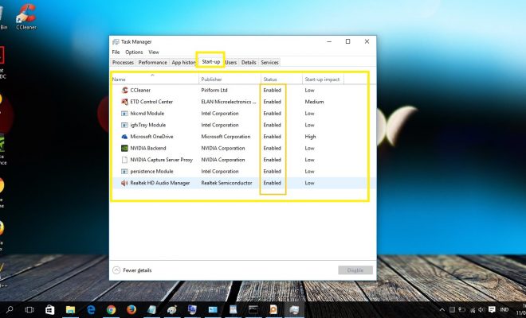Sort start-up list by Publisher column

pos(230,79)
